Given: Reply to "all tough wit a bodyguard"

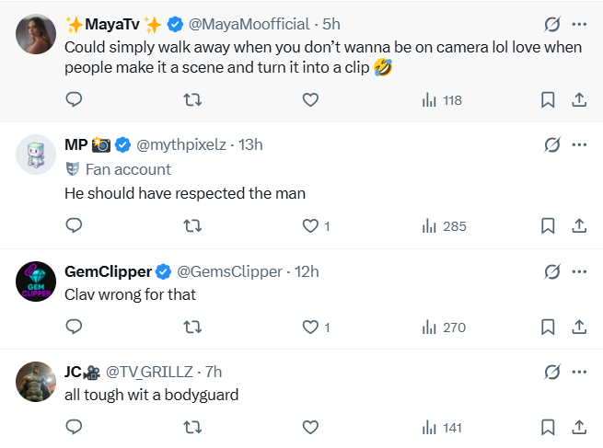Looking at the screenshot, I should coord(74,427).
